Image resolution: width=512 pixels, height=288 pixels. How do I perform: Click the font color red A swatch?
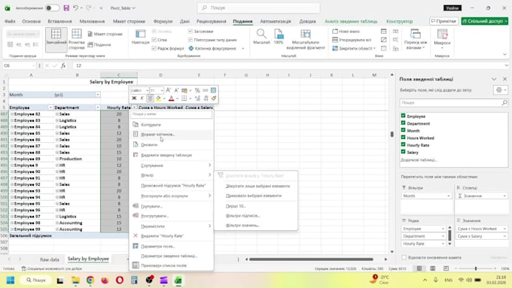tap(171, 99)
